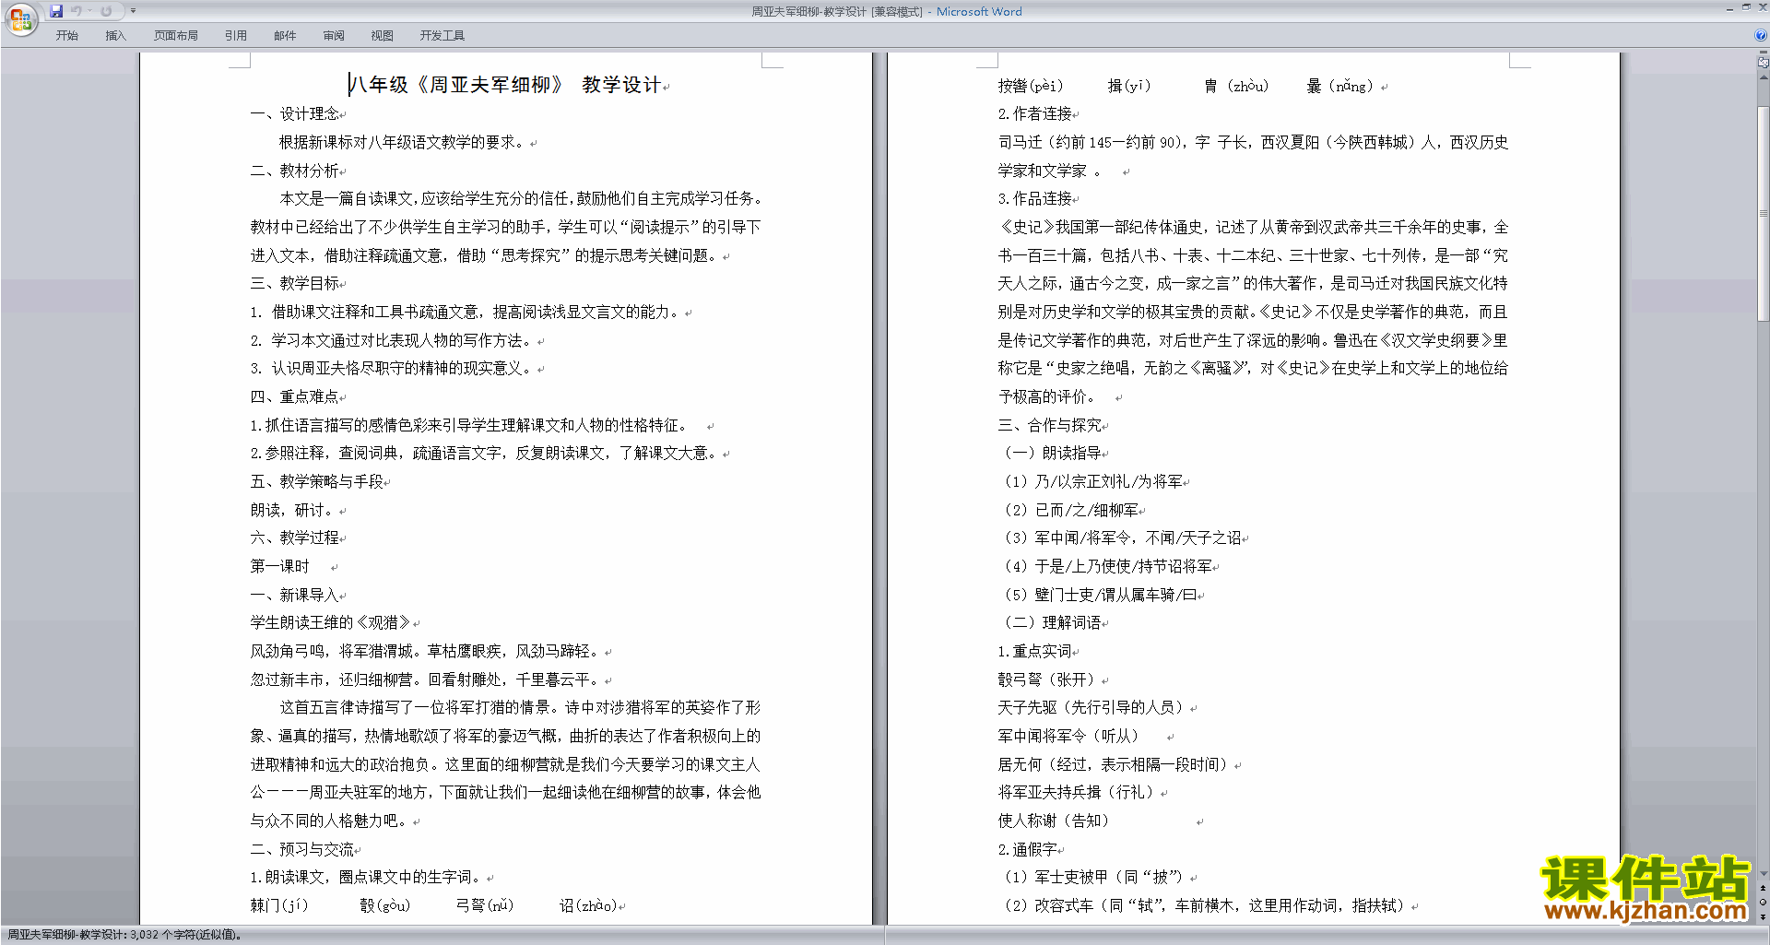Screen dimensions: 1770x945
Task: Click the Redo icon in the quick access toolbar
Action: coord(106,11)
